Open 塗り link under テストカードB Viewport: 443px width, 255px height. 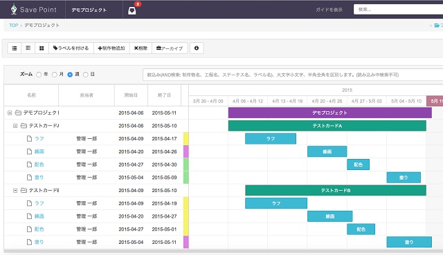[x=39, y=242]
